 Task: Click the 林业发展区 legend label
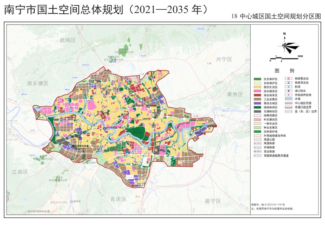click(270, 127)
